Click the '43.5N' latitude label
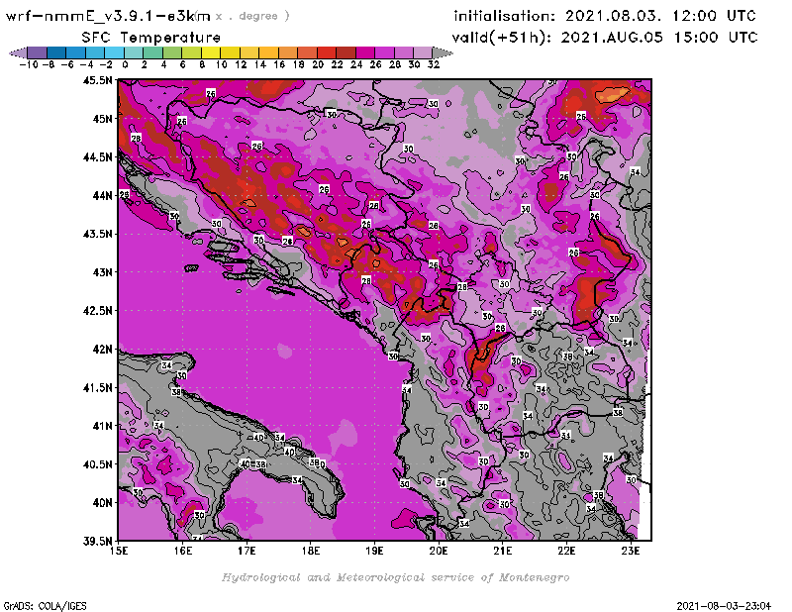Screen dimensions: 792x612 click(x=98, y=234)
